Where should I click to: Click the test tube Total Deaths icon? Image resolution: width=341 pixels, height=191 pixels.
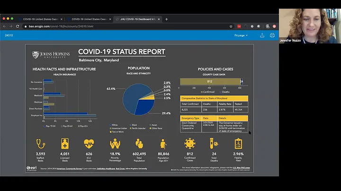(x=214, y=143)
